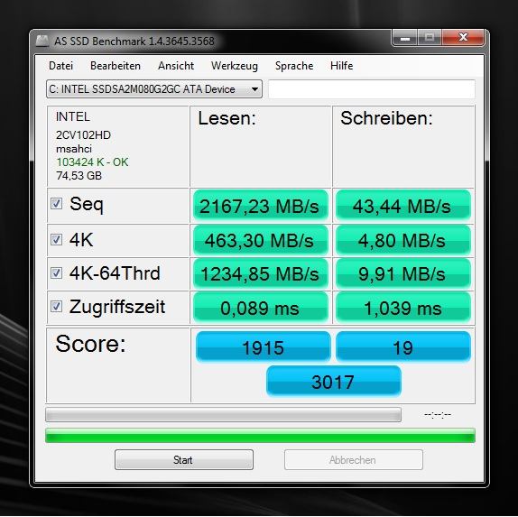This screenshot has width=518, height=517.
Task: Click the 4K read result 463,30 MB/s
Action: 260,241
